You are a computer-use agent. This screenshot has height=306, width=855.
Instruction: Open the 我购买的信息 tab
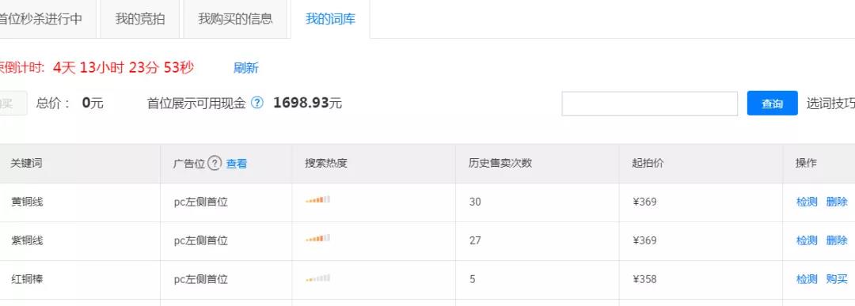[235, 19]
